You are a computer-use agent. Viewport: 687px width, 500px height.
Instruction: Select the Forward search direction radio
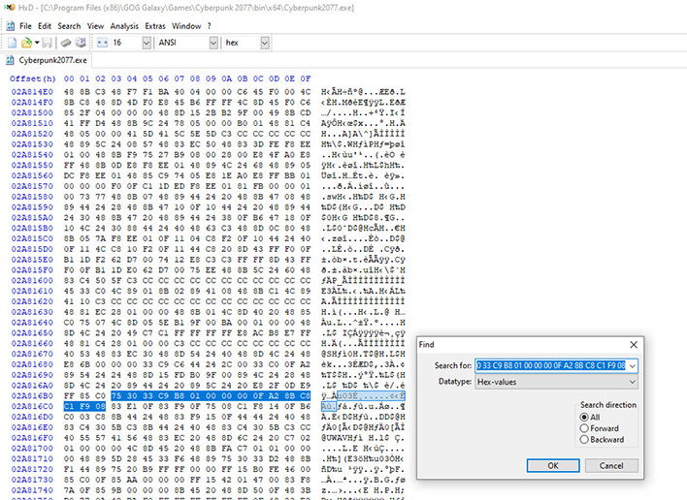(x=584, y=428)
